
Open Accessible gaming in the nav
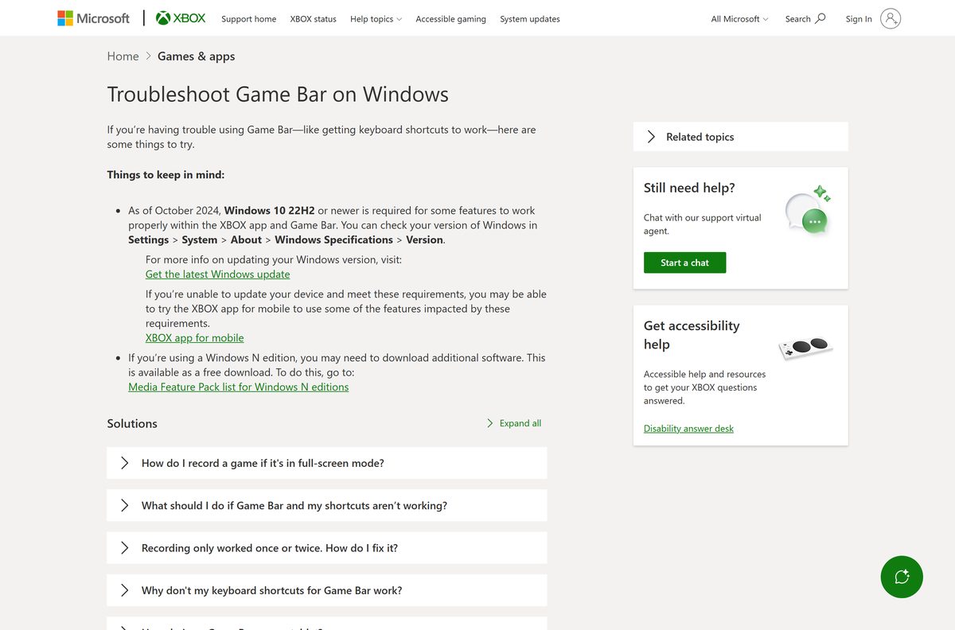click(450, 19)
